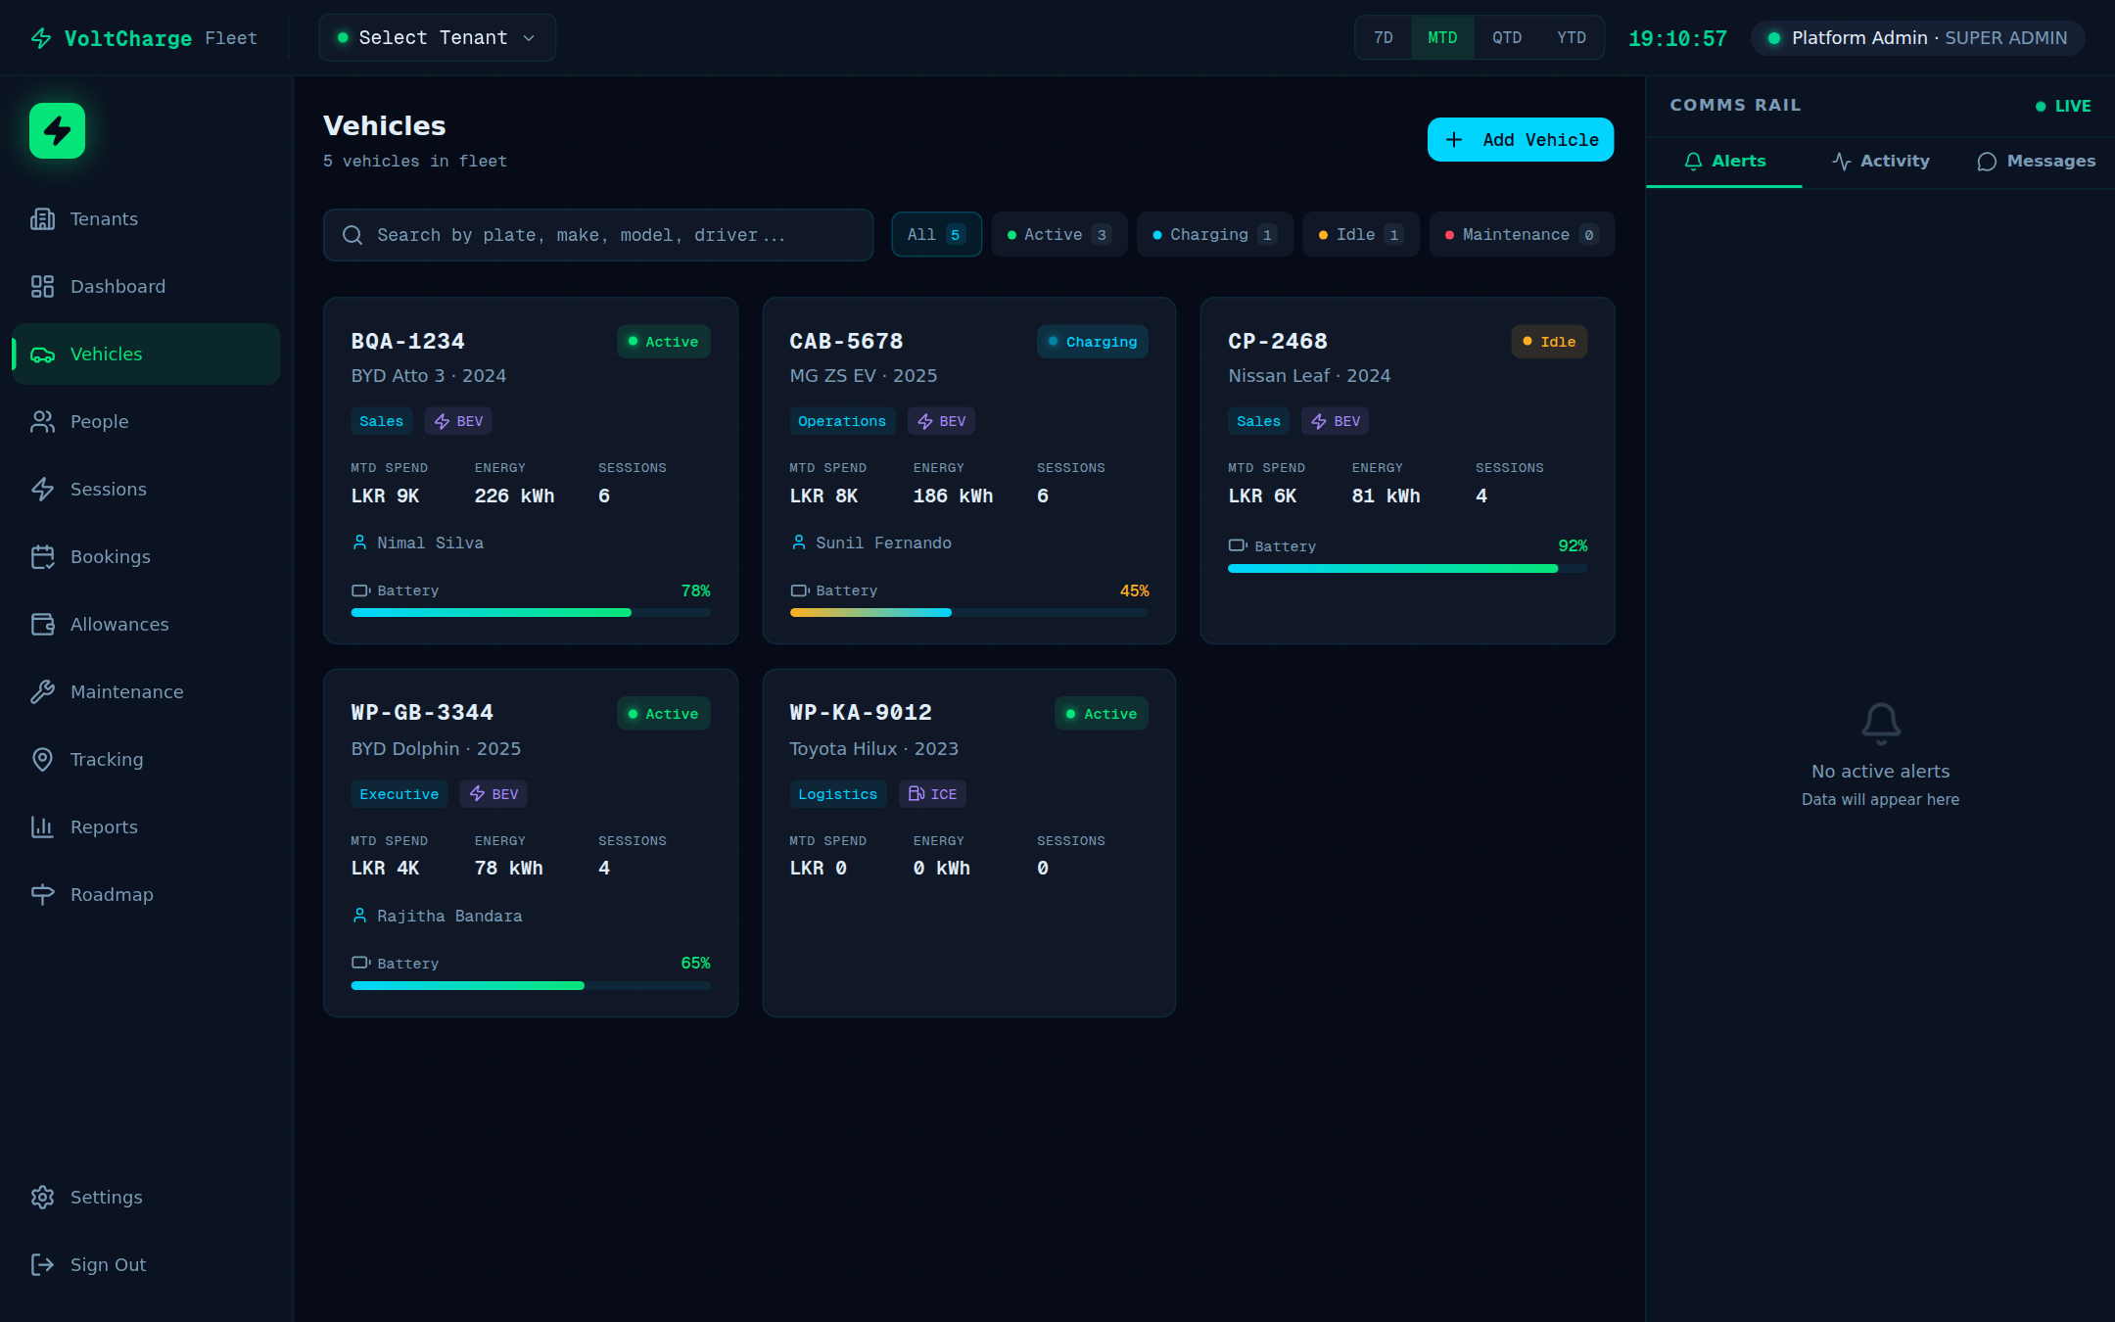Click the green lightning bolt logo in sidebar
The height and width of the screenshot is (1322, 2115).
[x=57, y=130]
